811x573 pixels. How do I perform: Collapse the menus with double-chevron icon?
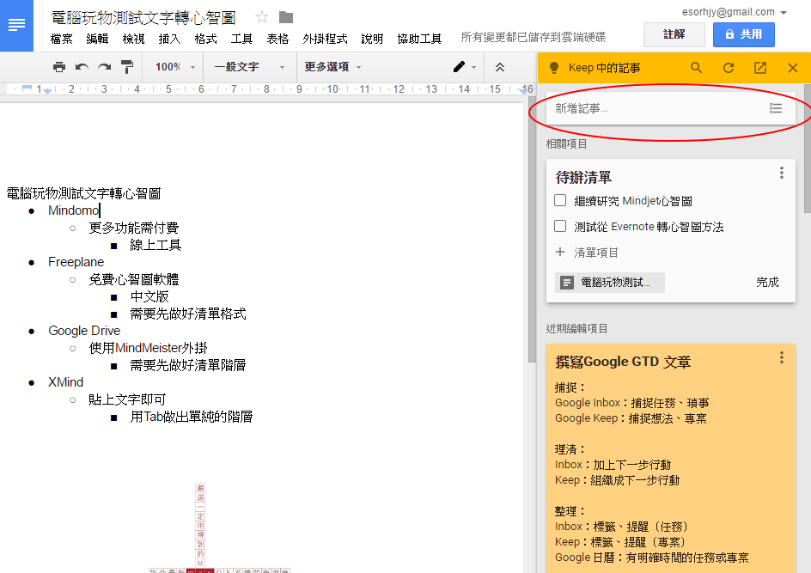[x=500, y=67]
